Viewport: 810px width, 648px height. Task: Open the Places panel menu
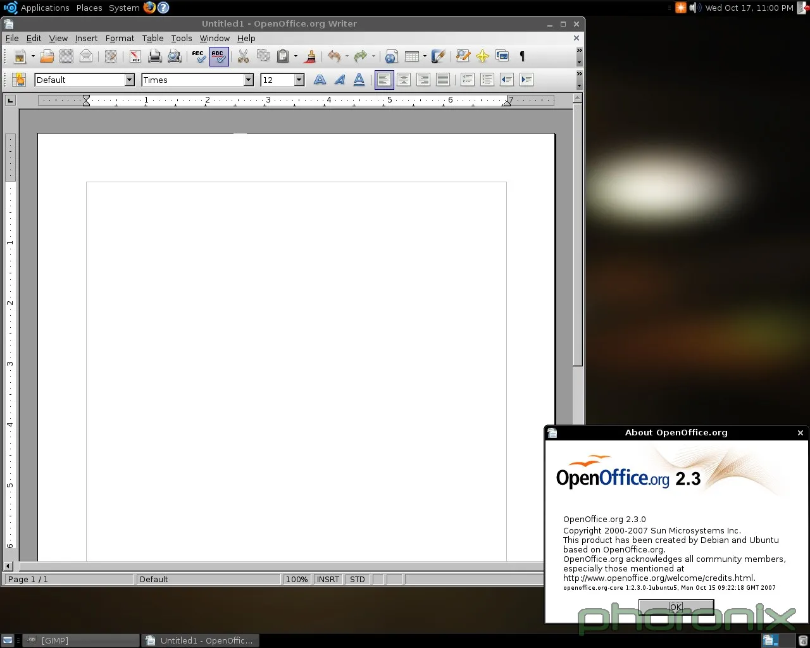pos(89,8)
